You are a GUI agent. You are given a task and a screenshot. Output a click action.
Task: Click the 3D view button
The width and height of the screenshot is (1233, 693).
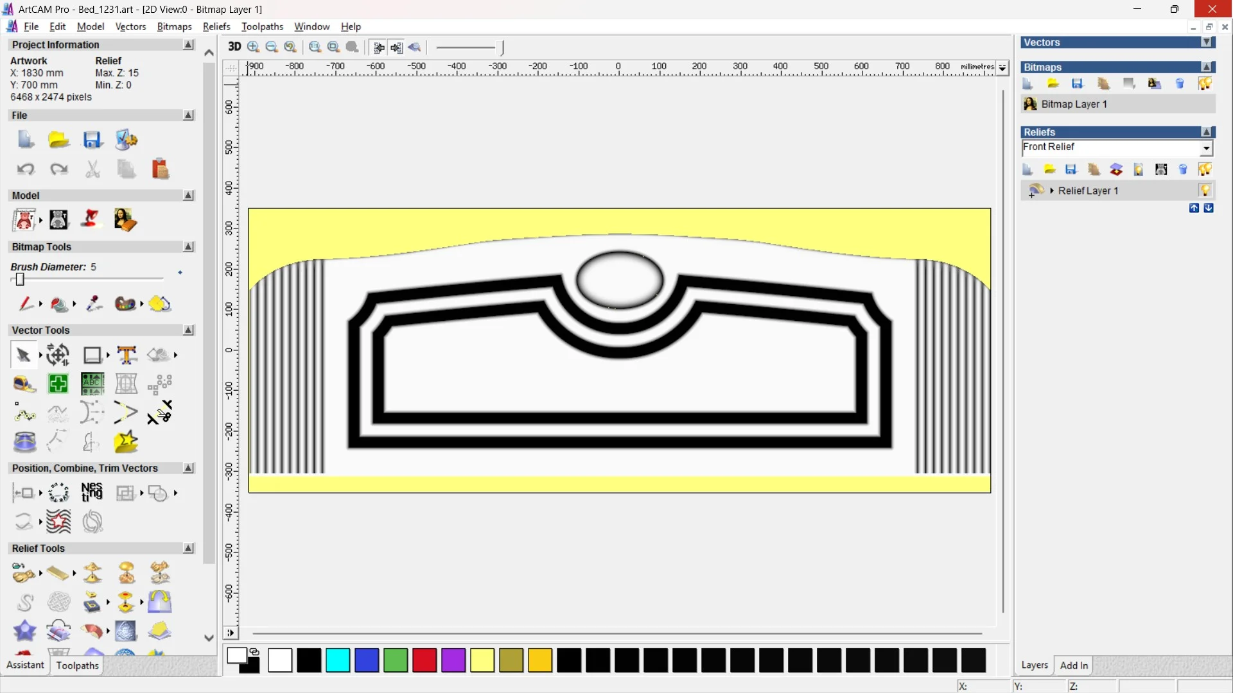[x=234, y=47]
